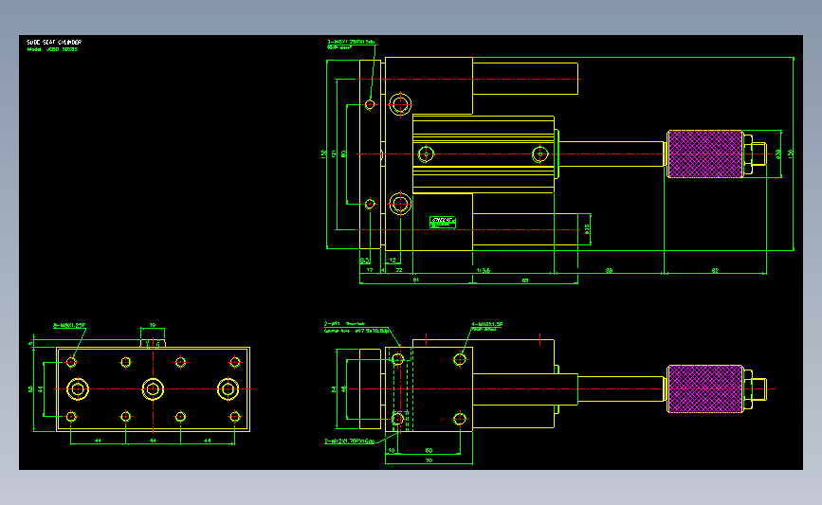Click the 81 dimension below the top view
The width and height of the screenshot is (822, 505).
click(415, 280)
